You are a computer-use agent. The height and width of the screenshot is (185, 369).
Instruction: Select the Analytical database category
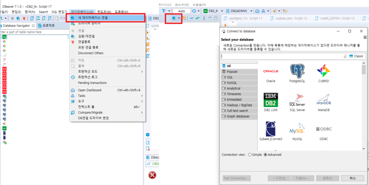coord(239,89)
